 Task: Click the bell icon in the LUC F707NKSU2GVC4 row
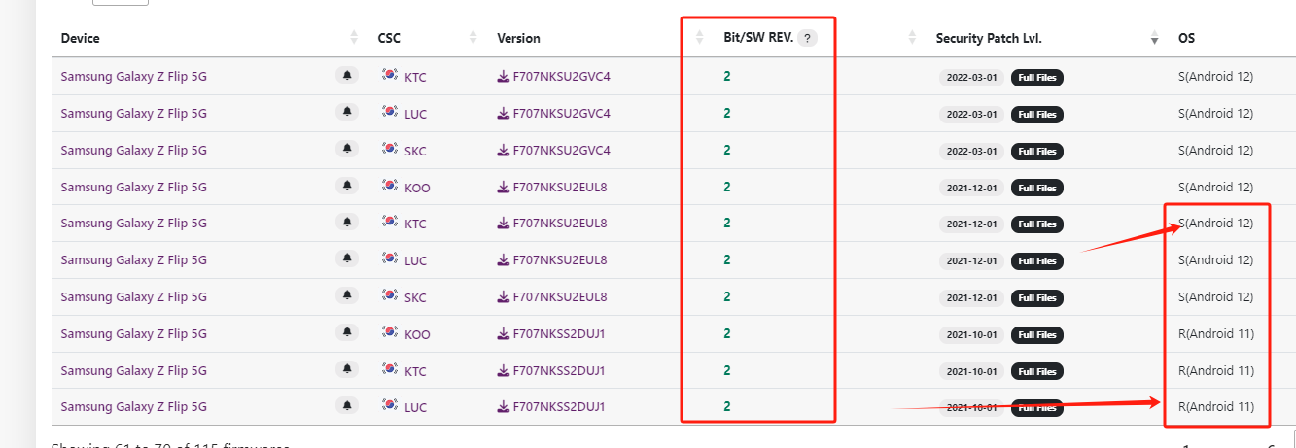[x=347, y=112]
